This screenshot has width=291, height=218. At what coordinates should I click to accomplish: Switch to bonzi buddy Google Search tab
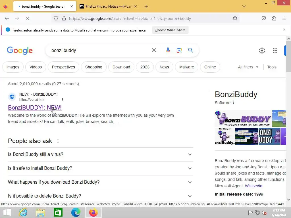point(45,7)
